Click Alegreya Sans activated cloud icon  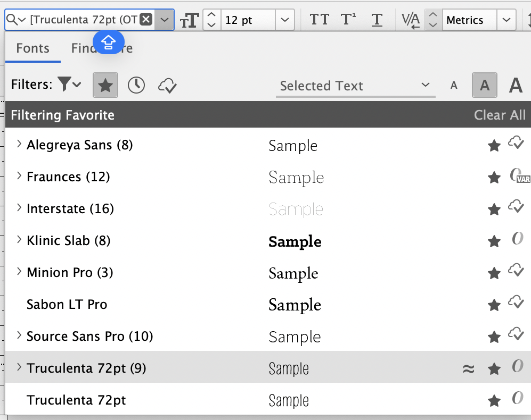click(516, 142)
